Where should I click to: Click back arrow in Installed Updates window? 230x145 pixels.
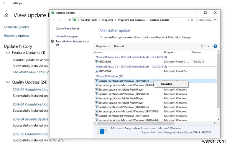point(54,20)
